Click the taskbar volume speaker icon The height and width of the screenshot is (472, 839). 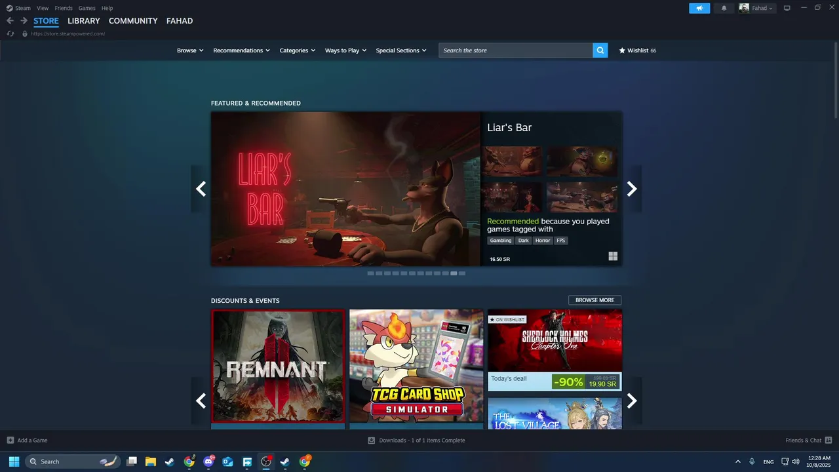[796, 462]
